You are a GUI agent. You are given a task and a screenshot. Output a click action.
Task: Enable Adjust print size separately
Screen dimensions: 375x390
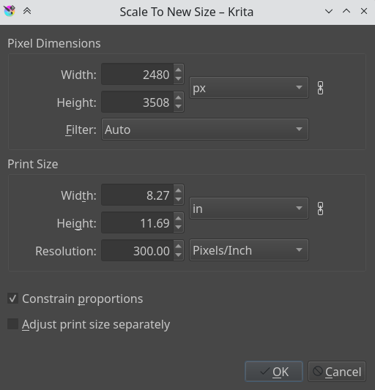click(12, 324)
